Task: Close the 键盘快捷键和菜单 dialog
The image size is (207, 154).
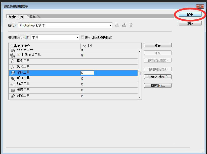Action: [x=200, y=6]
